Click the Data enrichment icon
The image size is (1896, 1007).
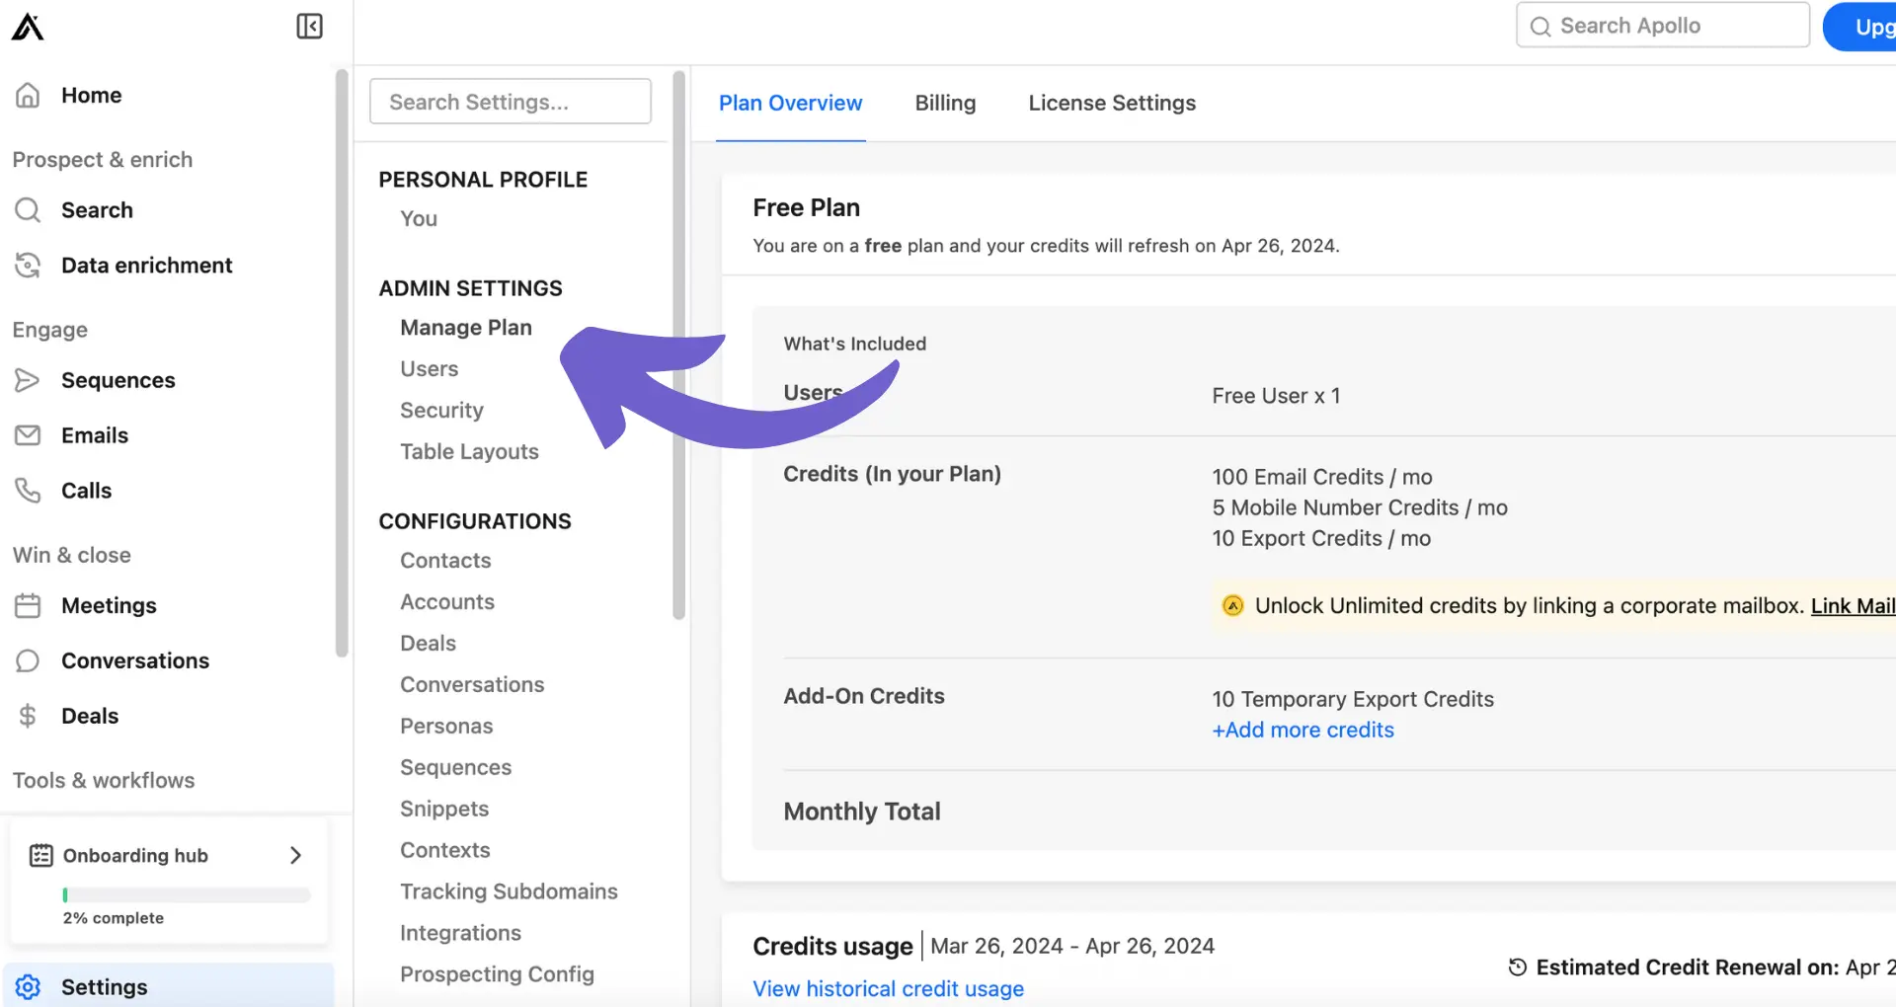coord(28,265)
